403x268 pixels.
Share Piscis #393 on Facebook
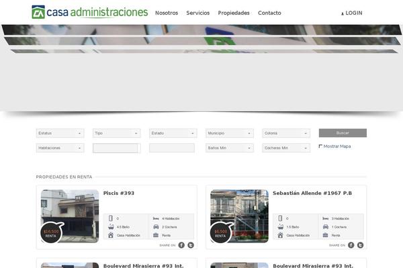pos(181,245)
